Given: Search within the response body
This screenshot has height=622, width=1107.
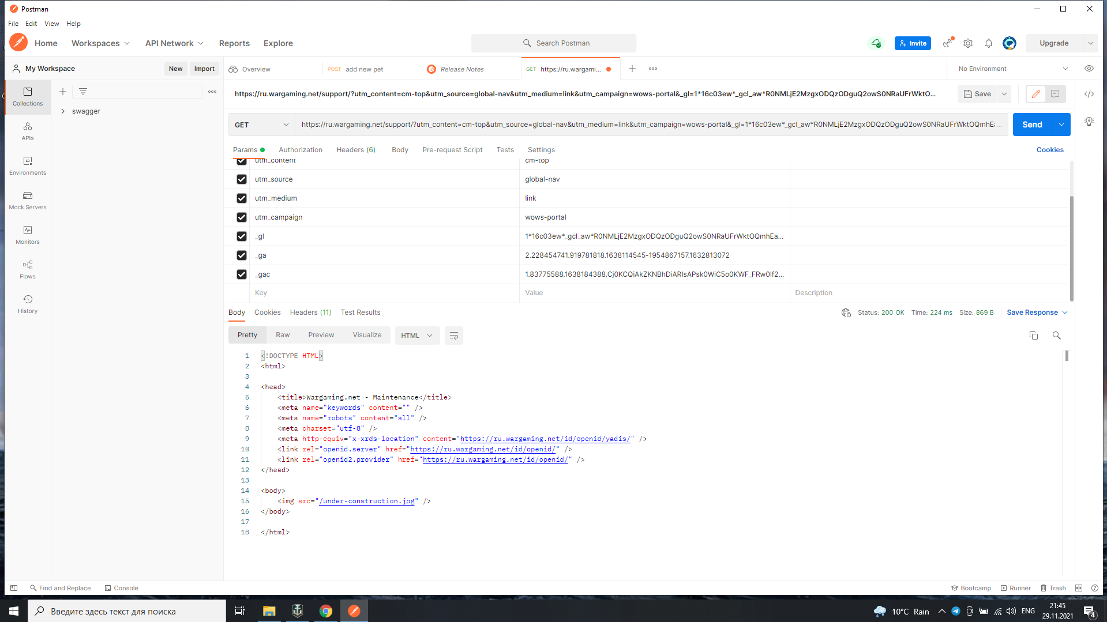Looking at the screenshot, I should click(x=1057, y=335).
